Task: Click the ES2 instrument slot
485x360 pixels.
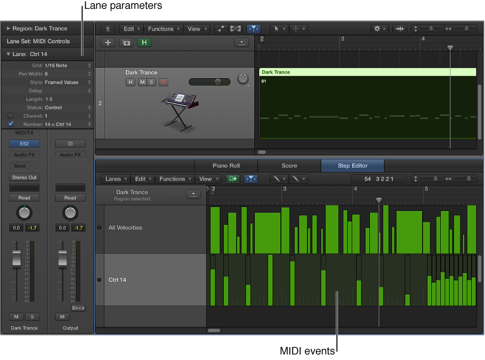Action: pos(24,144)
